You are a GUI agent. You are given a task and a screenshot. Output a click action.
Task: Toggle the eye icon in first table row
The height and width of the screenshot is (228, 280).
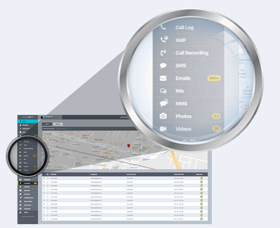point(44,178)
